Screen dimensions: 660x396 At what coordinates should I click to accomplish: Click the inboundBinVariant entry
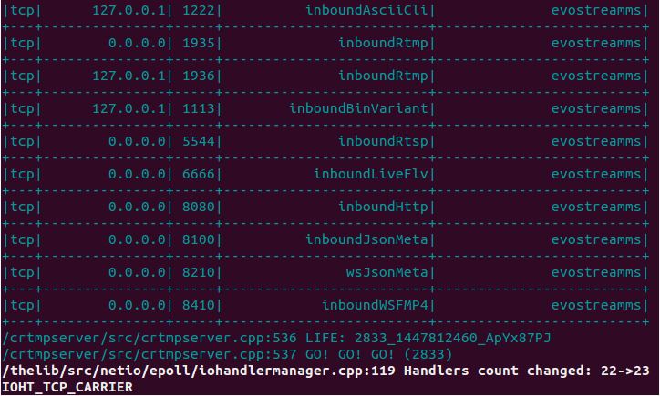pos(358,108)
